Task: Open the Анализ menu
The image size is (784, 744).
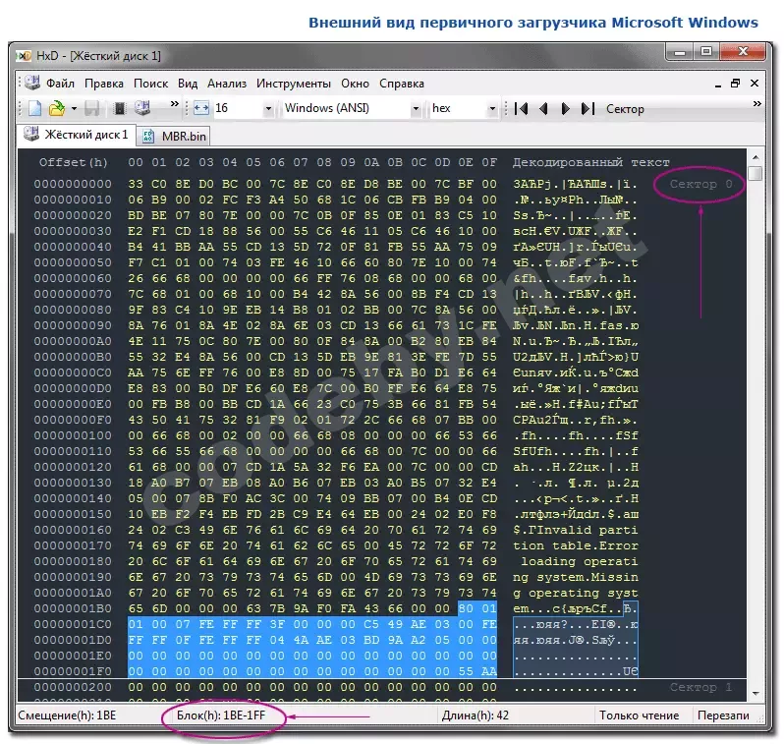Action: (x=227, y=84)
